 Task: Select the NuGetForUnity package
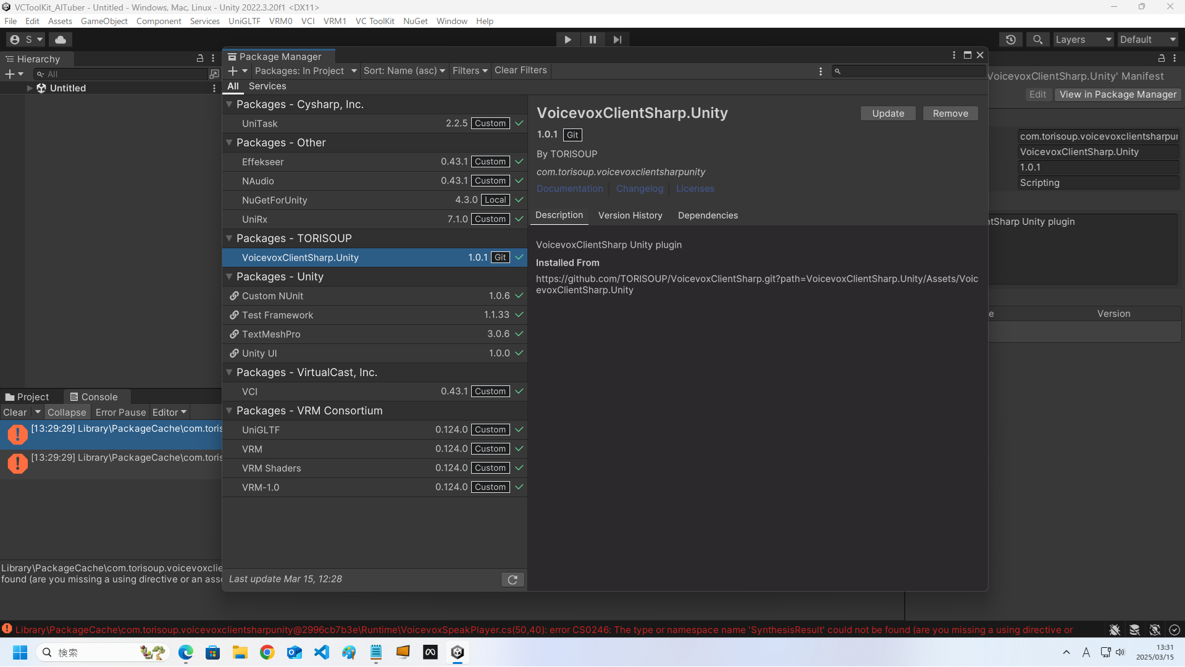(x=375, y=200)
